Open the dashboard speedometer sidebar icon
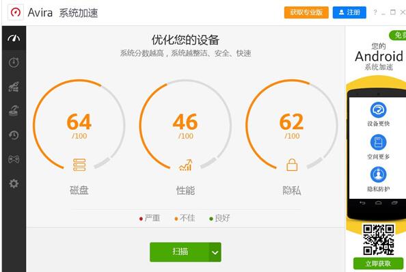The image size is (406, 272). [x=14, y=38]
